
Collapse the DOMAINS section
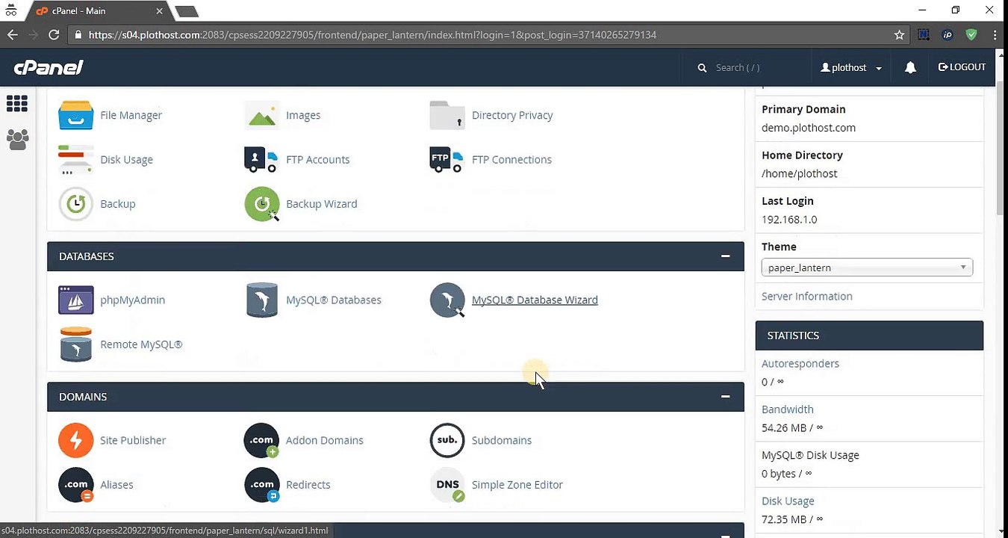[725, 396]
